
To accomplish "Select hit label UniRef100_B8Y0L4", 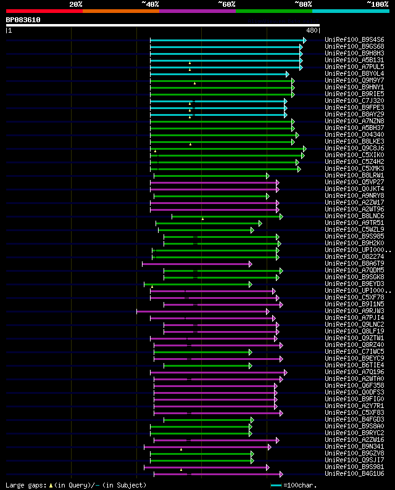I will [x=354, y=74].
